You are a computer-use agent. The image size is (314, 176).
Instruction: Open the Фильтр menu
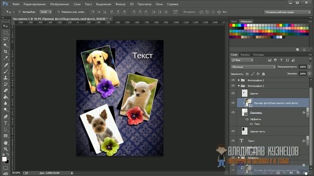[120, 4]
